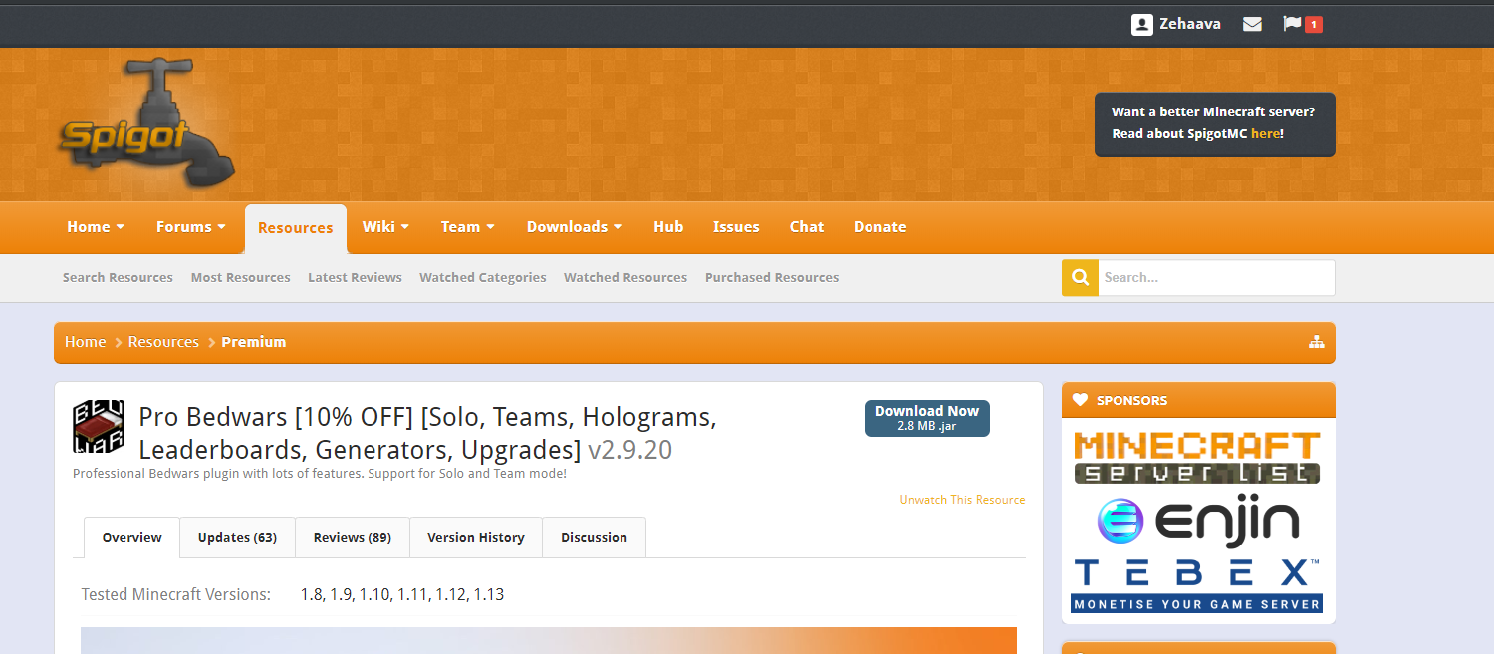Select the Overview tab

click(x=131, y=538)
